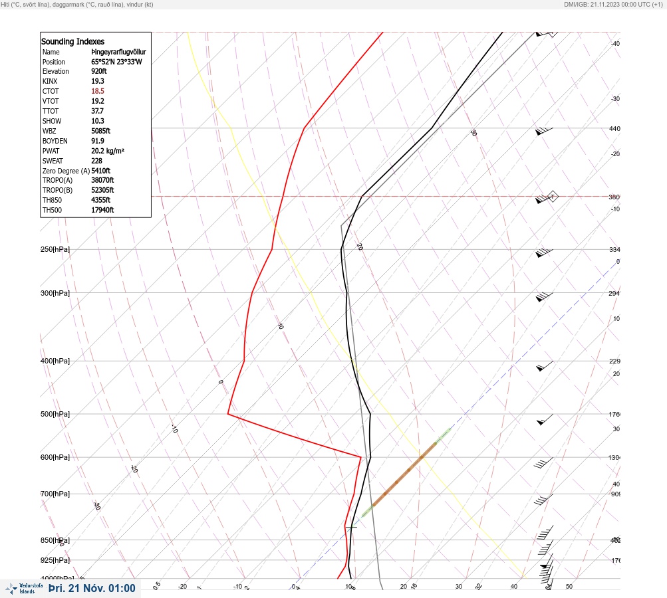Click the PWAT value '20.2 kg/m²'

[108, 151]
